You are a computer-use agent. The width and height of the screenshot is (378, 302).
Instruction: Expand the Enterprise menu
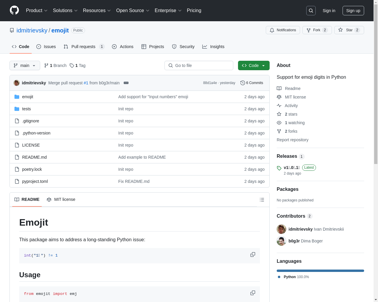point(168,11)
